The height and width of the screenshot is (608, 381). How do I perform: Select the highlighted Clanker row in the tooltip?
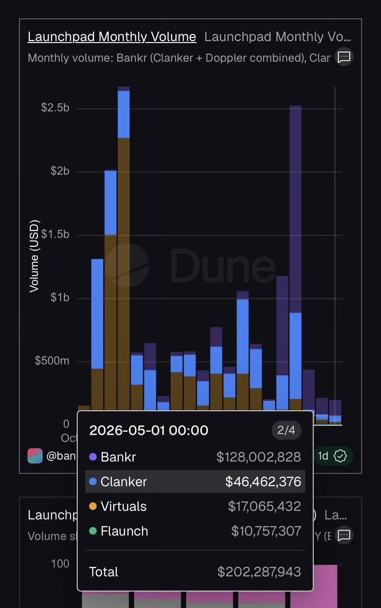[195, 481]
